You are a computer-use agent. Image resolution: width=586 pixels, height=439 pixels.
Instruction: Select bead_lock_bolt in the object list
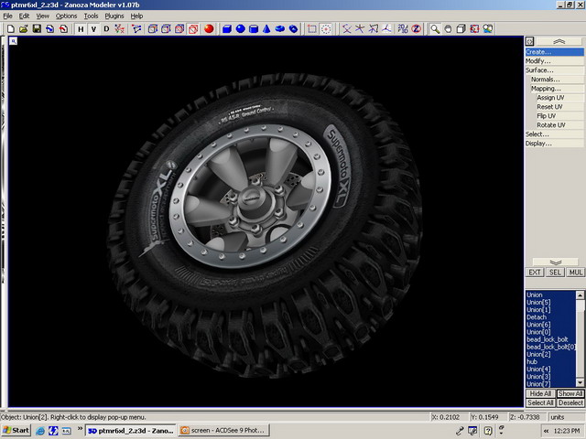click(x=548, y=339)
